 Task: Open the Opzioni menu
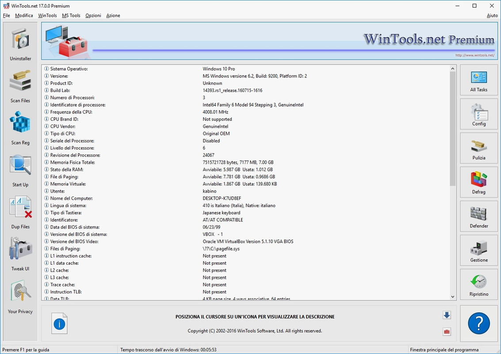pos(93,15)
